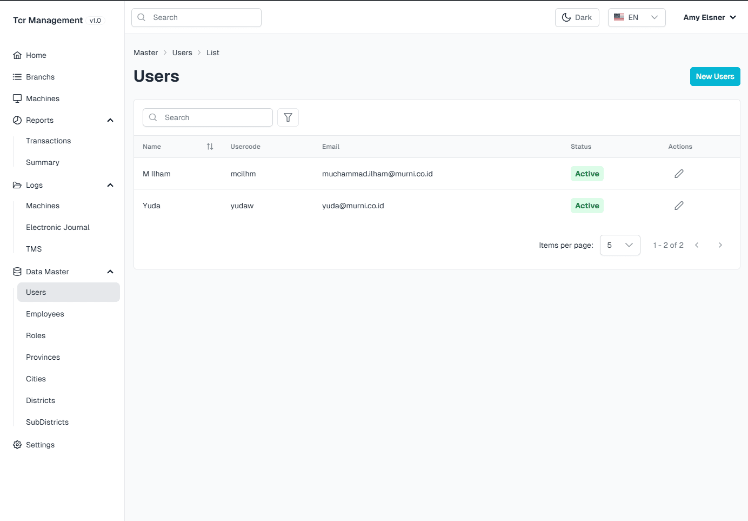This screenshot has width=748, height=521.
Task: Toggle Dark theme button
Action: (577, 17)
